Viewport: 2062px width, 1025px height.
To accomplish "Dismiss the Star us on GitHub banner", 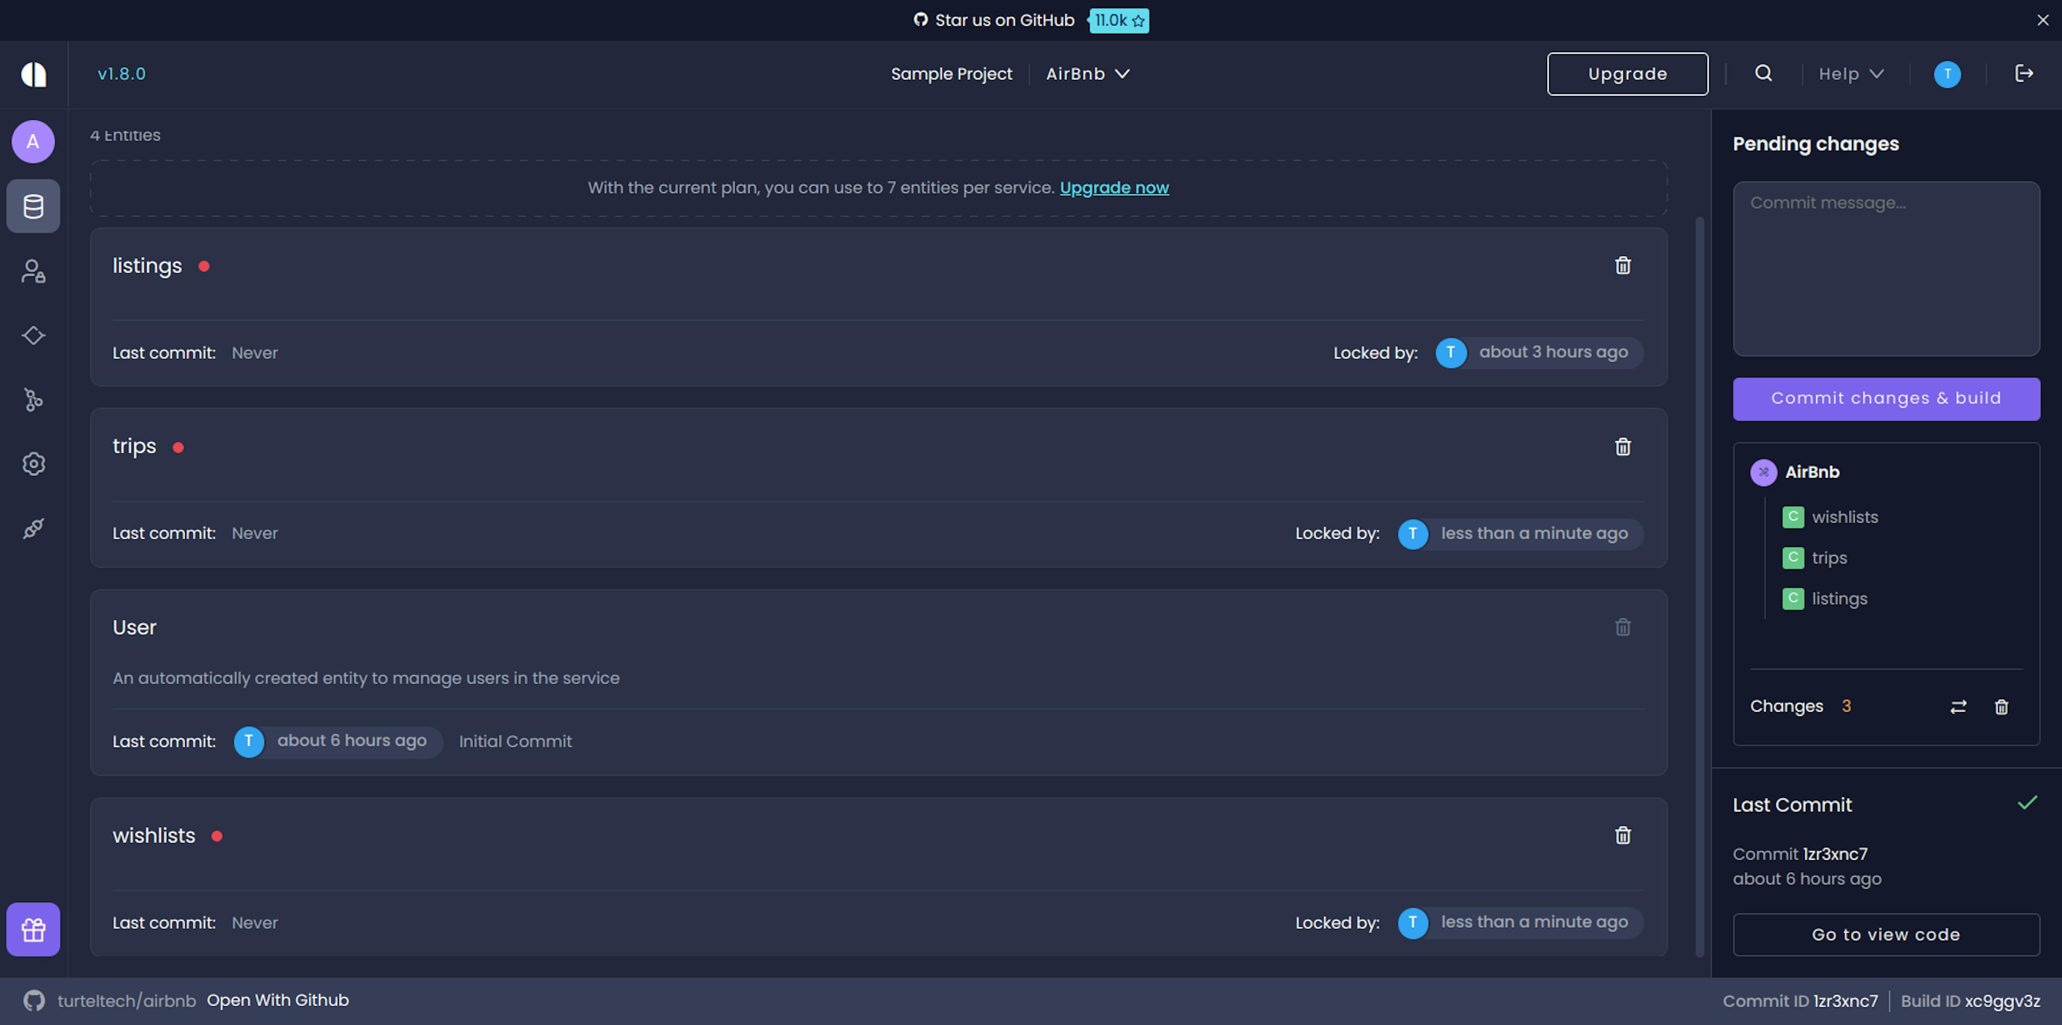I will [x=2043, y=20].
